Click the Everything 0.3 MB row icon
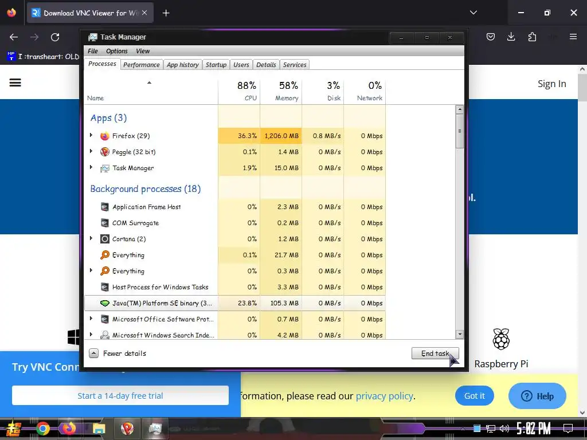 tap(105, 271)
